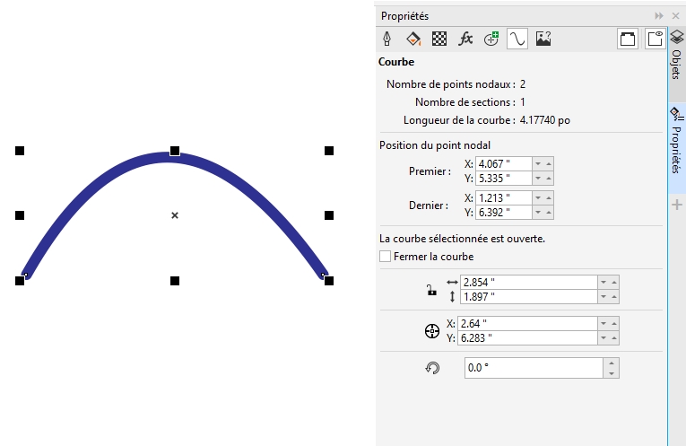Click the rotation angle input field

pyautogui.click(x=534, y=368)
